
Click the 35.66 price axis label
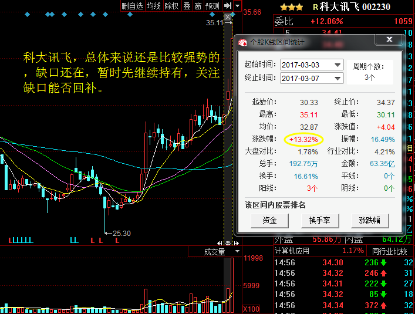click(x=252, y=12)
